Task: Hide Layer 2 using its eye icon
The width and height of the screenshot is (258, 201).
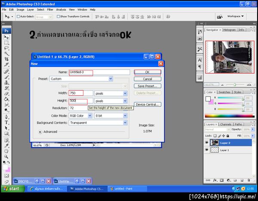Action: click(x=207, y=143)
